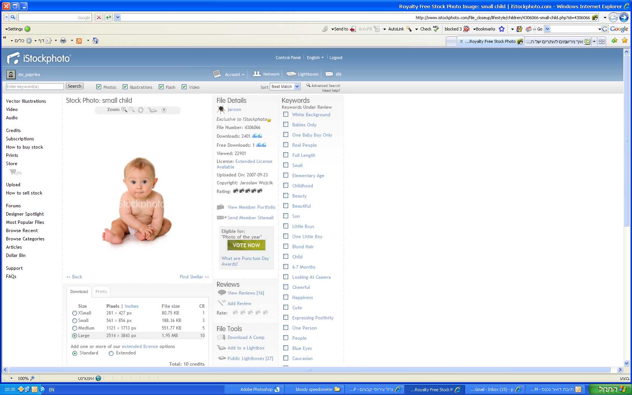Click the Search button
The image size is (632, 395).
(74, 86)
